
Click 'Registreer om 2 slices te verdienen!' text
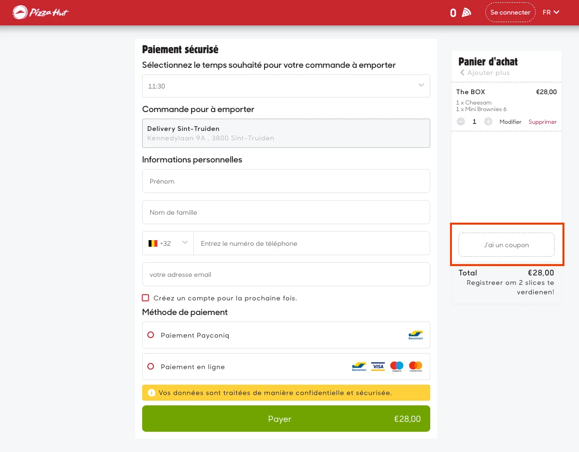pyautogui.click(x=510, y=287)
